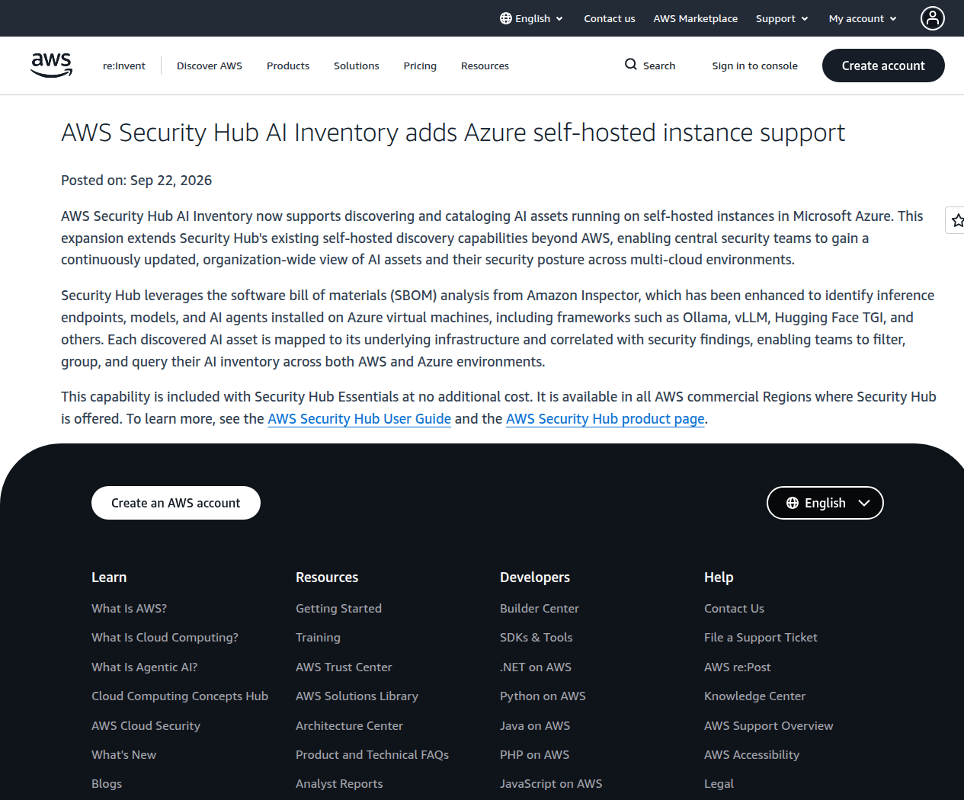This screenshot has width=964, height=800.
Task: Open AWS re:Post link
Action: 737,667
